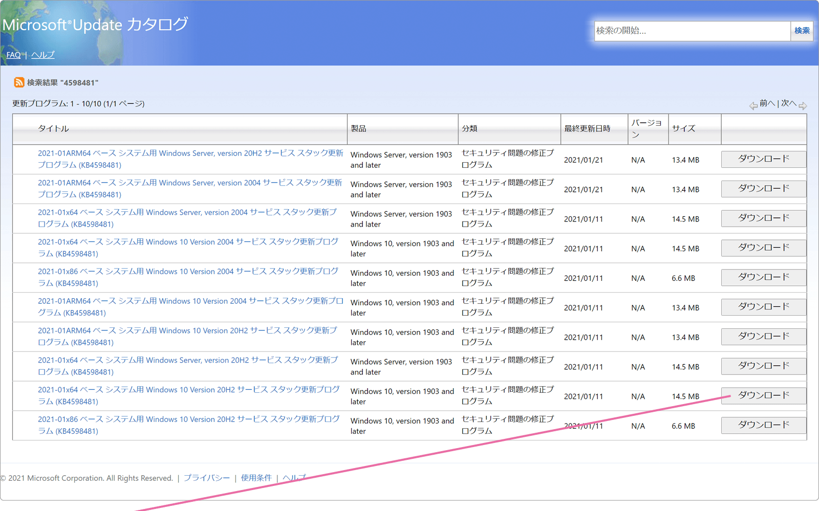Open x64 Windows Server version 2004 update link
819x511 pixels.
pos(187,218)
